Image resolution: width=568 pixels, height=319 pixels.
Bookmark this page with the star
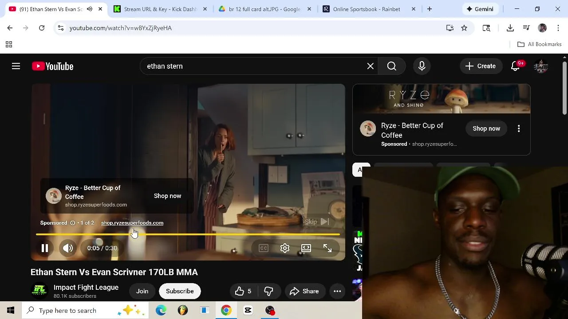point(464,28)
